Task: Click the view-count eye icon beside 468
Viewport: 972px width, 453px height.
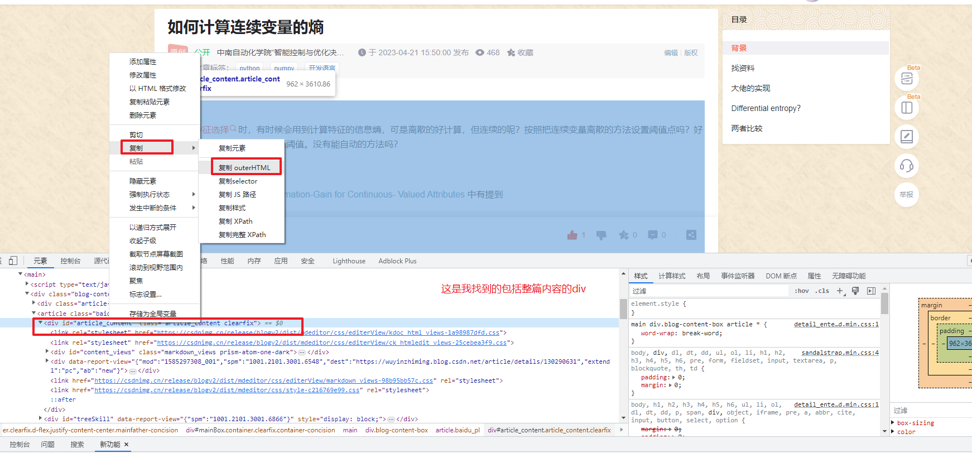Action: click(480, 52)
